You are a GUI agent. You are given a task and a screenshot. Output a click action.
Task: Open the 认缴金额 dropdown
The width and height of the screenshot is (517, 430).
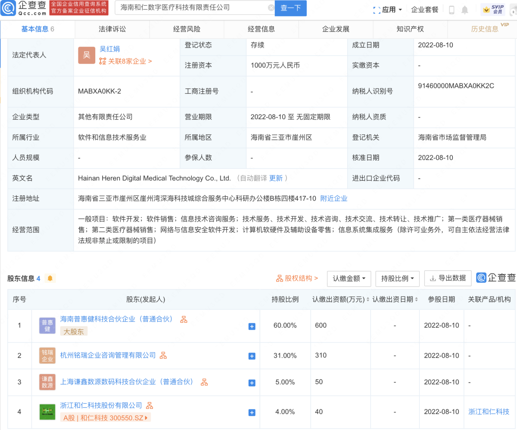pyautogui.click(x=349, y=278)
